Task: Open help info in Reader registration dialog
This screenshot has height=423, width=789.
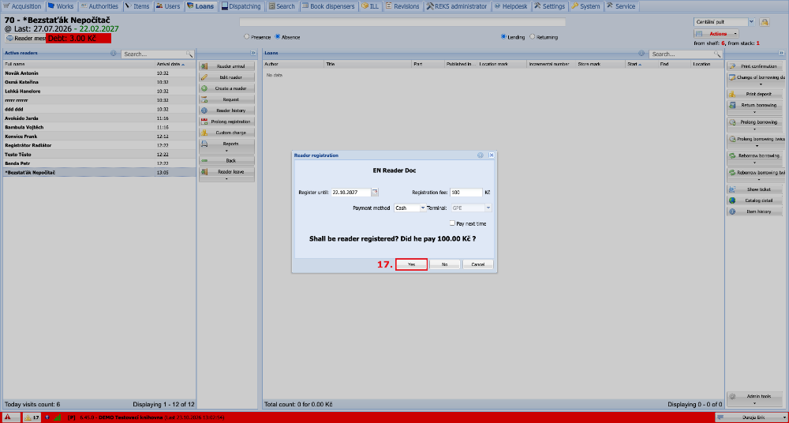Action: [481, 155]
